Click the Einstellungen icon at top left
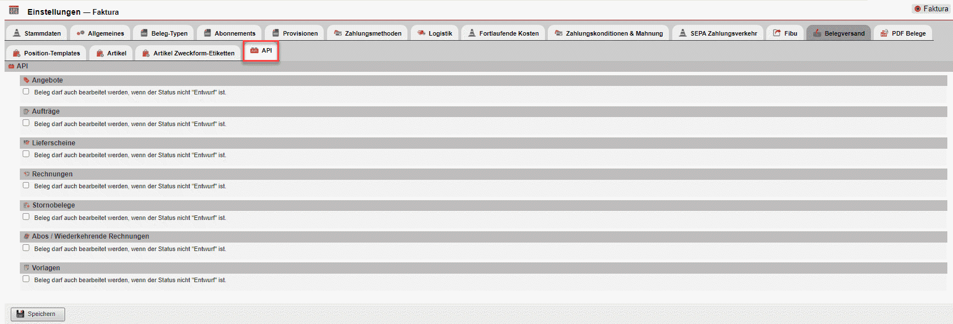This screenshot has width=953, height=324. [14, 10]
